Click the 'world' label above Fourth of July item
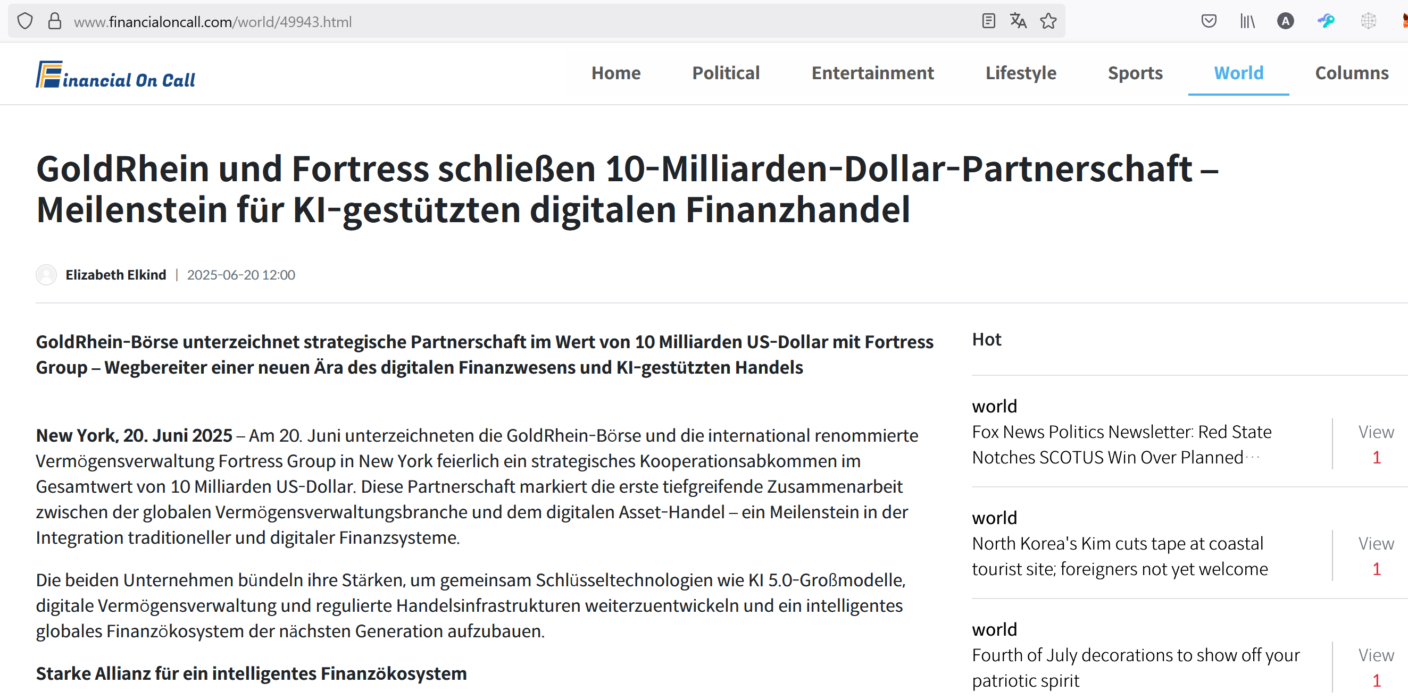 pos(994,629)
